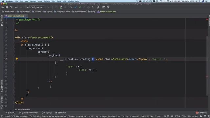This screenshot has height=118, width=210.
Task: Open the 6: TODO tool window
Action: (10, 113)
